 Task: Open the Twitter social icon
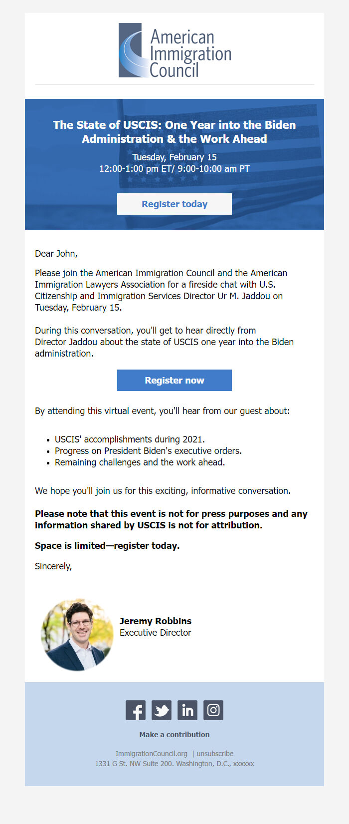[161, 710]
